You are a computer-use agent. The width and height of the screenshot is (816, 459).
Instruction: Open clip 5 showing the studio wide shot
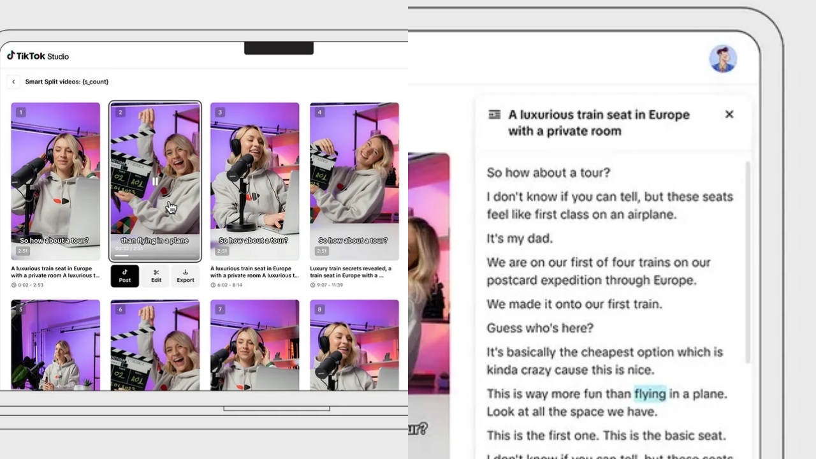pos(55,347)
